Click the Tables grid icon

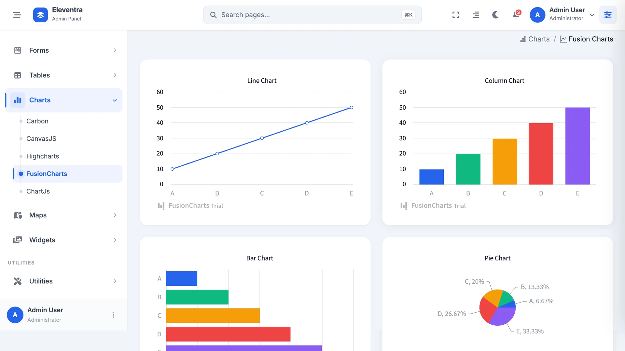click(x=18, y=75)
